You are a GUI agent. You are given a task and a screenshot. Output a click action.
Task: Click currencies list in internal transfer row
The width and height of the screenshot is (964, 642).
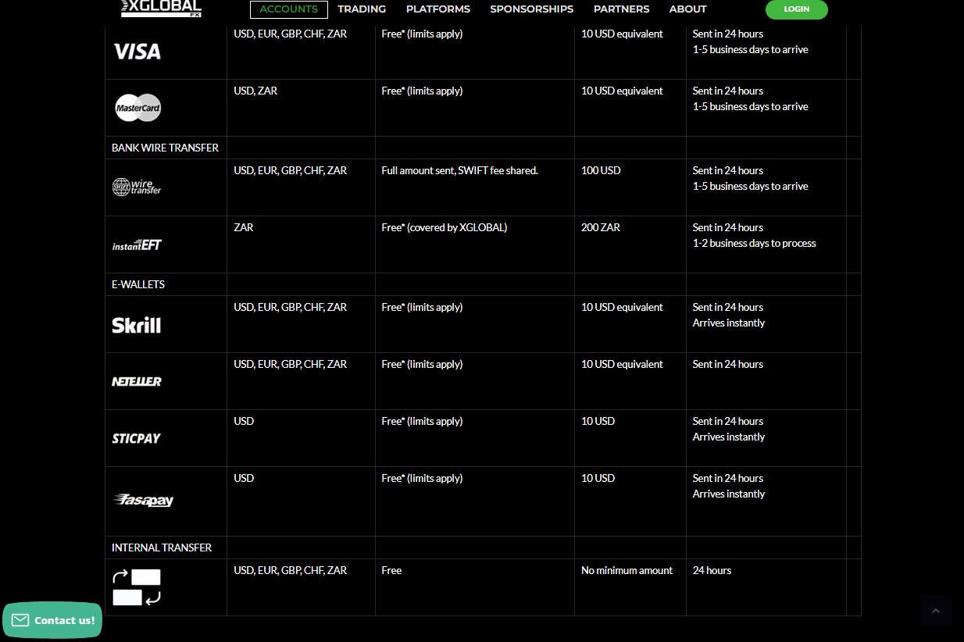(290, 570)
